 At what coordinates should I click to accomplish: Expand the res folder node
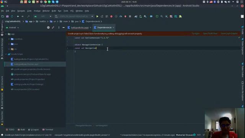tap(9, 49)
